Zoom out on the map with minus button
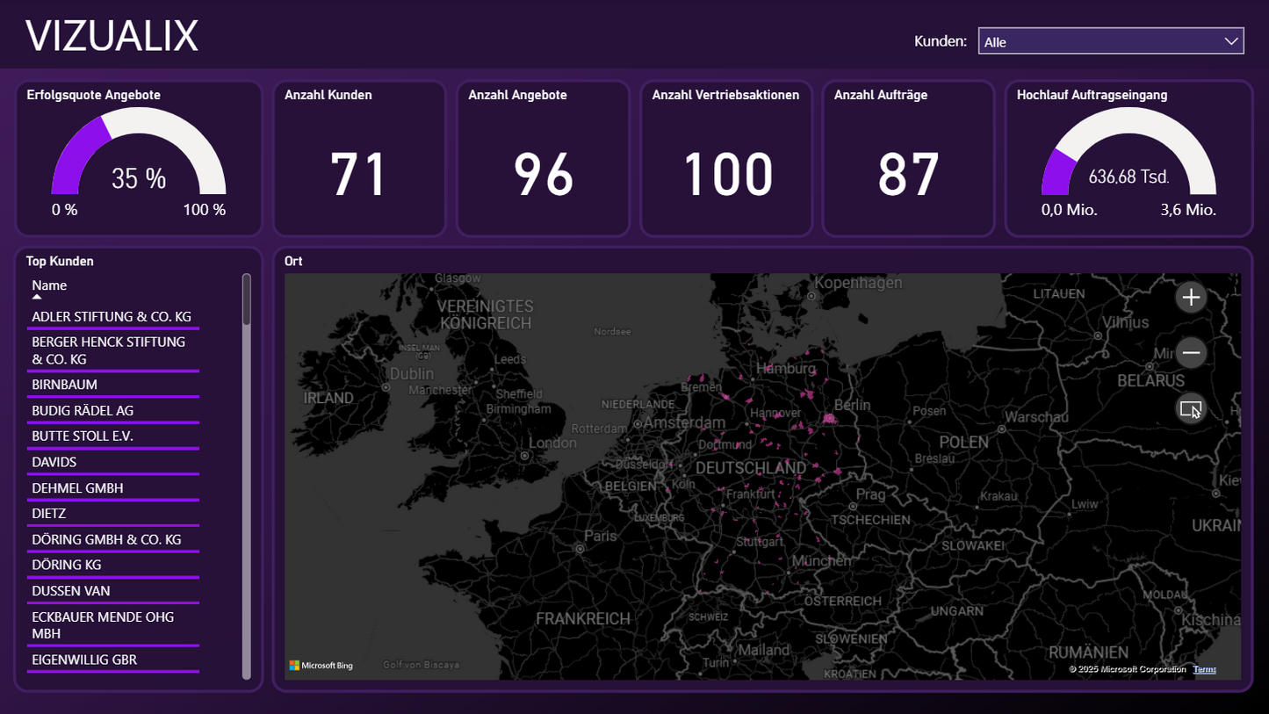Viewport: 1269px width, 714px height. tap(1190, 353)
